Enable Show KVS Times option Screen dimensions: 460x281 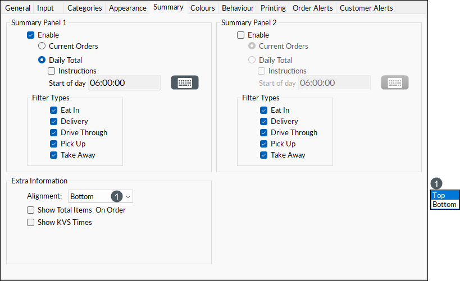point(30,223)
